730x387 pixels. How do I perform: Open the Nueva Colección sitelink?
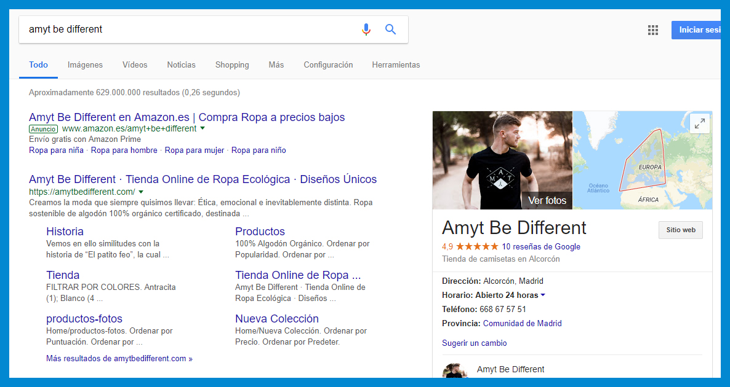[277, 319]
